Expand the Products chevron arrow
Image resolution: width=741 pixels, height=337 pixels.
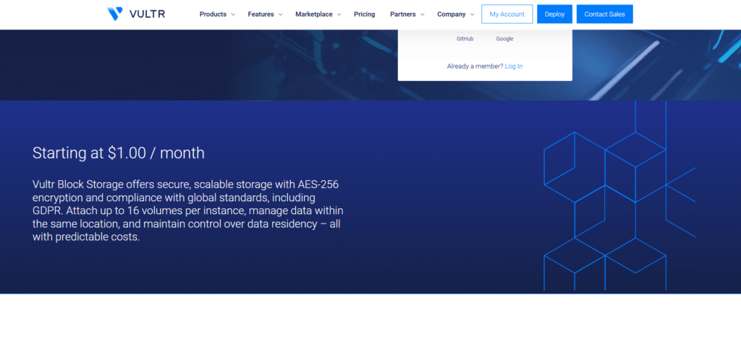pyautogui.click(x=233, y=14)
